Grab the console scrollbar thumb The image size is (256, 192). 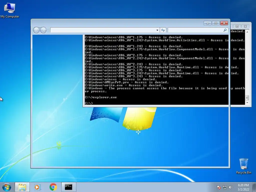tap(247, 98)
